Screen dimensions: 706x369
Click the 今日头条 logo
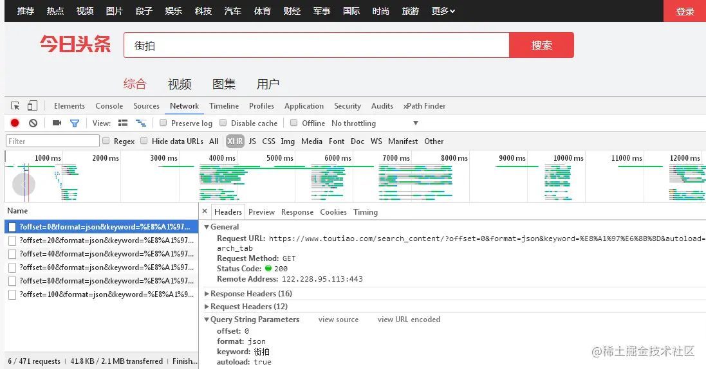(75, 44)
